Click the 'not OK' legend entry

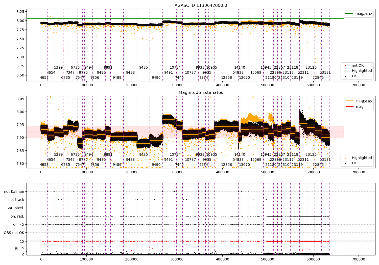tap(355, 66)
